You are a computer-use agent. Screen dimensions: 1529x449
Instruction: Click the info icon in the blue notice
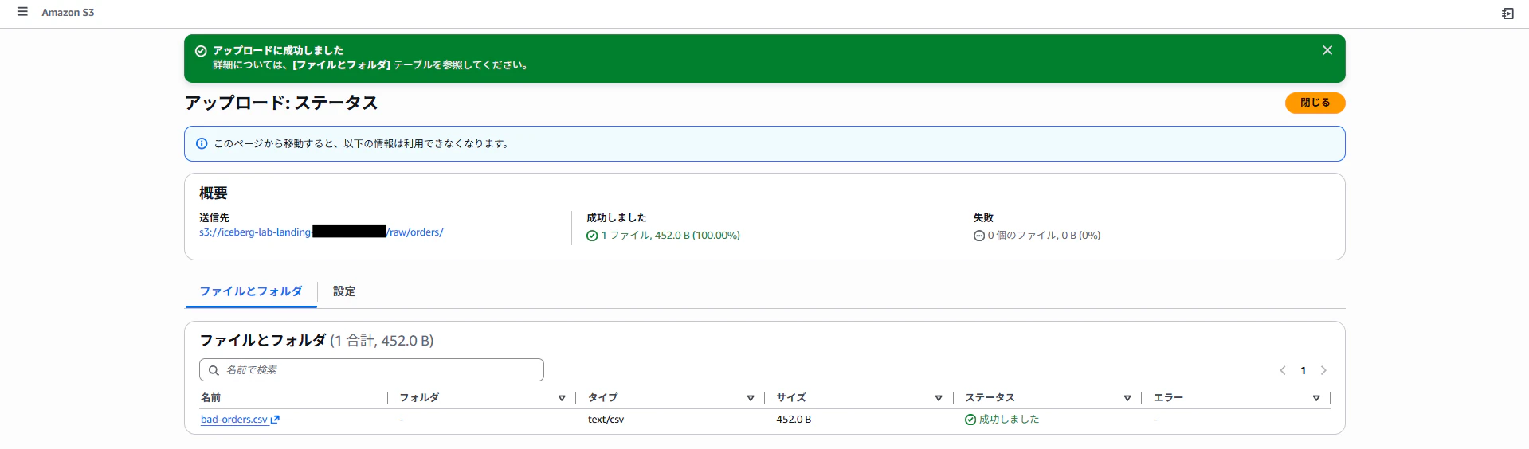[202, 144]
